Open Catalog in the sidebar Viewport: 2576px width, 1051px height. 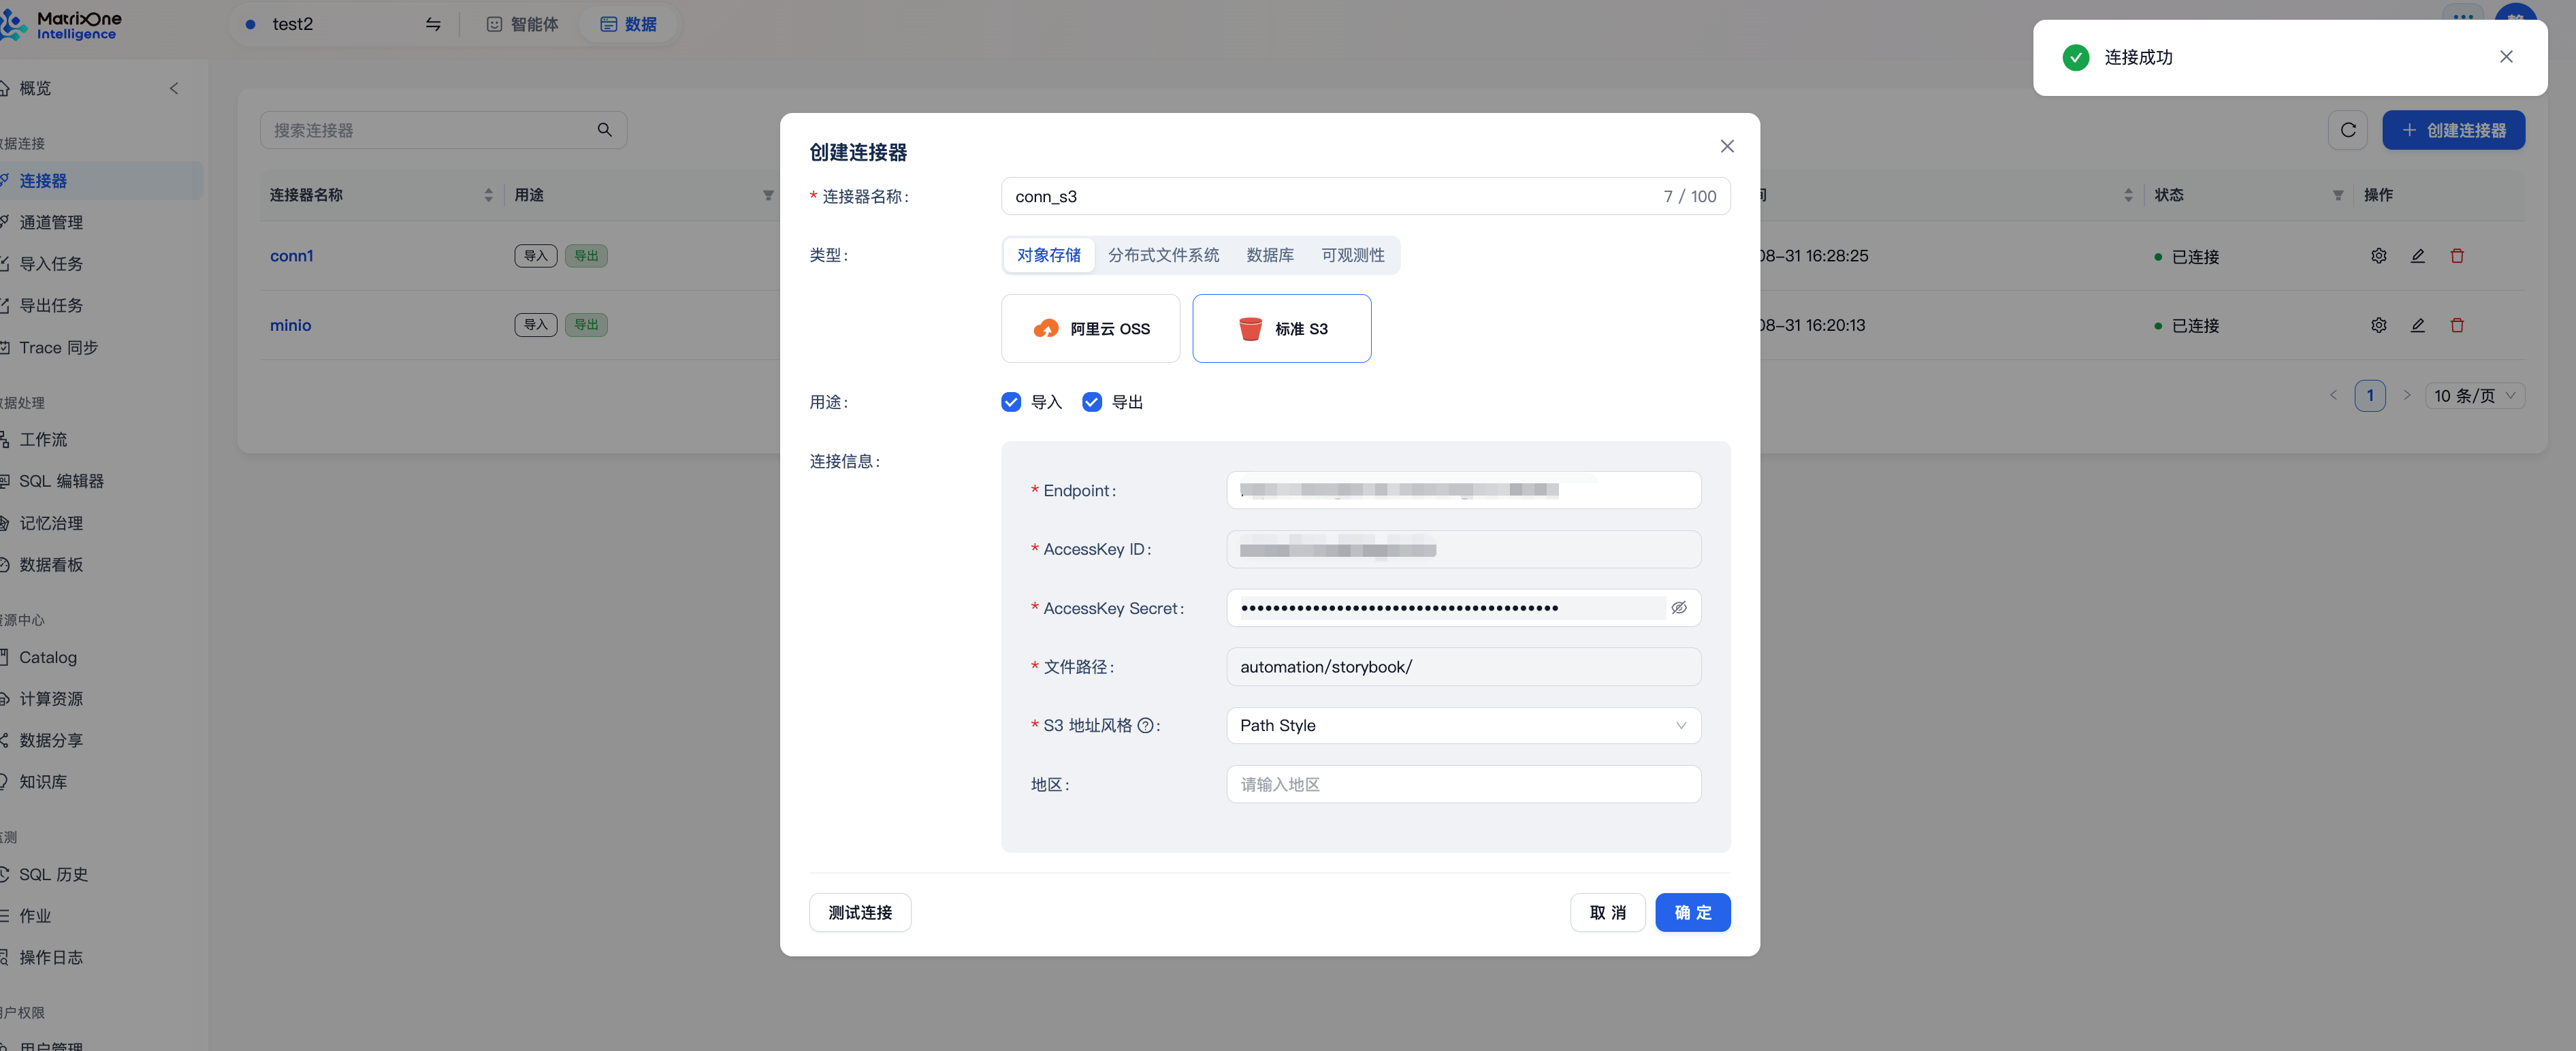47,657
